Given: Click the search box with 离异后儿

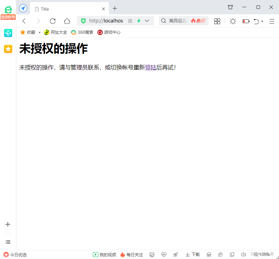Looking at the screenshot, I should [x=184, y=21].
